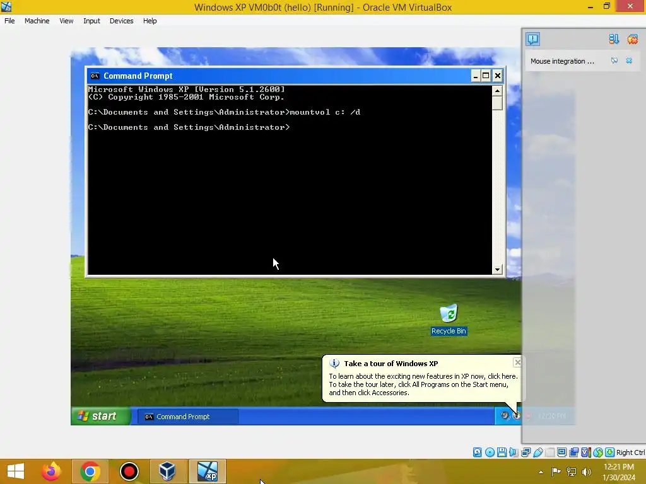Viewport: 646px width, 484px height.
Task: Click the display settings status icon
Action: (x=561, y=452)
